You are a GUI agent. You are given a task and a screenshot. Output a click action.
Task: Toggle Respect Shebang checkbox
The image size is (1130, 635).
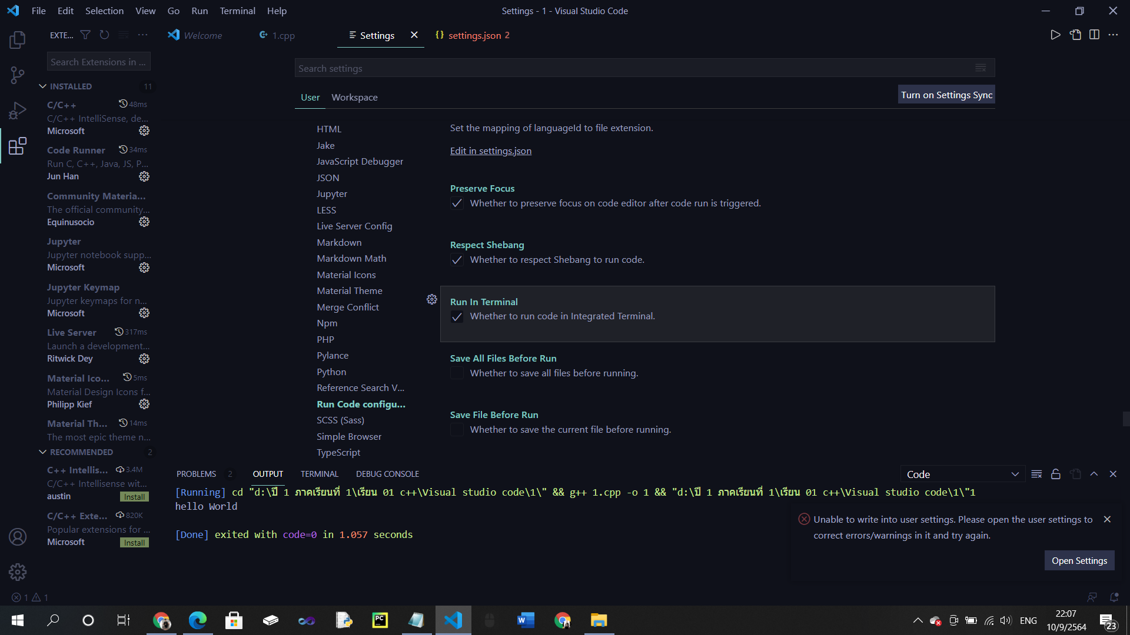pyautogui.click(x=457, y=260)
